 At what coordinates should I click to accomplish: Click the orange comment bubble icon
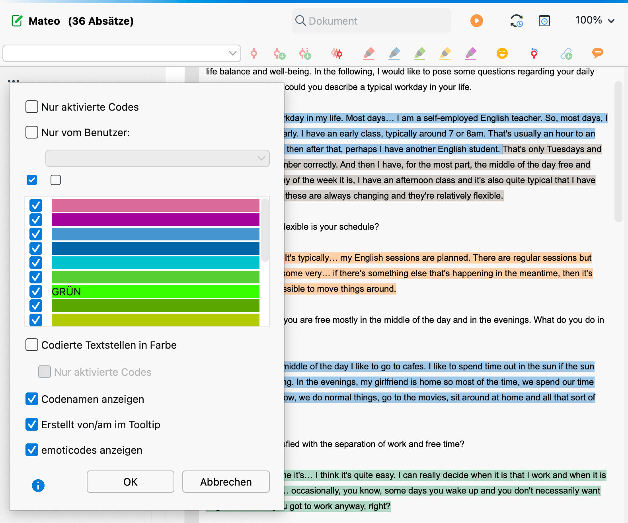pyautogui.click(x=597, y=53)
